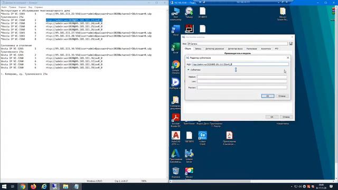Click the save icon beside the name field

click(x=290, y=44)
